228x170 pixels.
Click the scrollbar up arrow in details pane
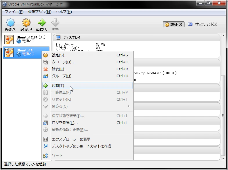click(x=223, y=36)
